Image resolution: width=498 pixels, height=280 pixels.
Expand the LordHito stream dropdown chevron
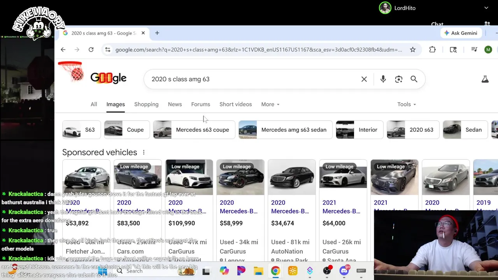point(486,8)
